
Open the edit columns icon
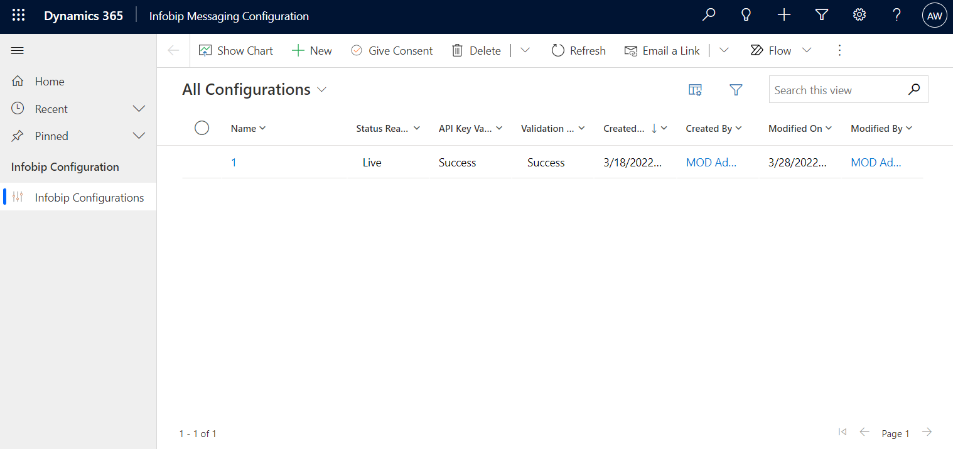(695, 90)
